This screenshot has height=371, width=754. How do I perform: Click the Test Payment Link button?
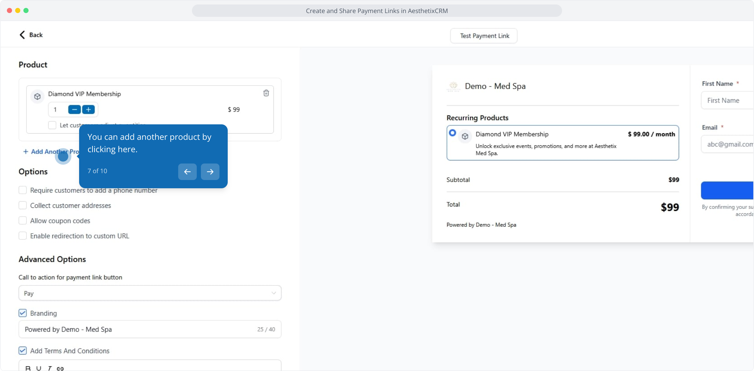point(484,36)
